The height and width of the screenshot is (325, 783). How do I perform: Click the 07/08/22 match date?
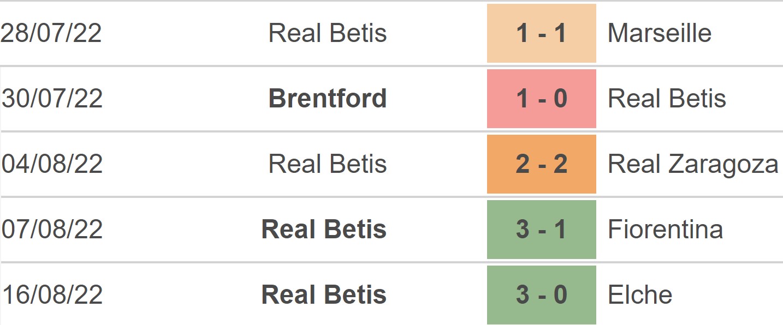click(52, 230)
